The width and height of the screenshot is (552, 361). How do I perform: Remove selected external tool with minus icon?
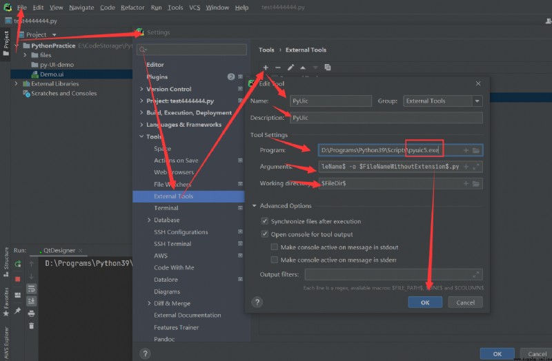[x=278, y=67]
